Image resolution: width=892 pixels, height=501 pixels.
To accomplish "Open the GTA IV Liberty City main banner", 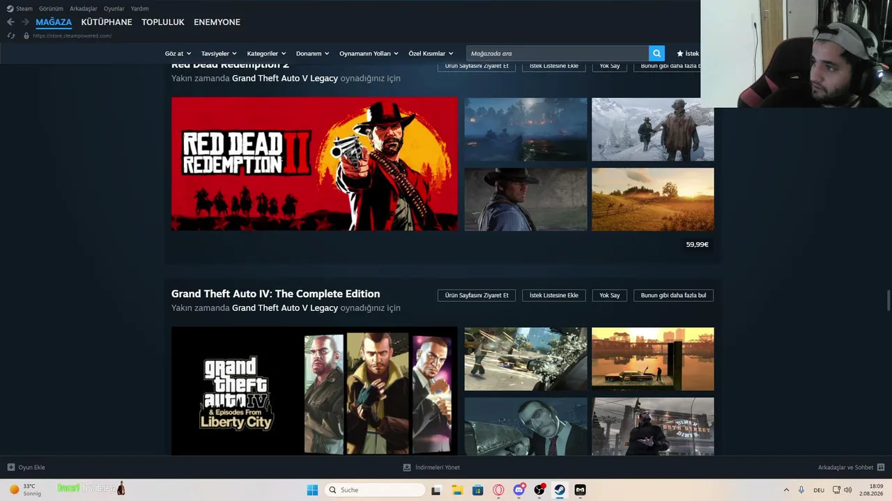I will point(314,391).
